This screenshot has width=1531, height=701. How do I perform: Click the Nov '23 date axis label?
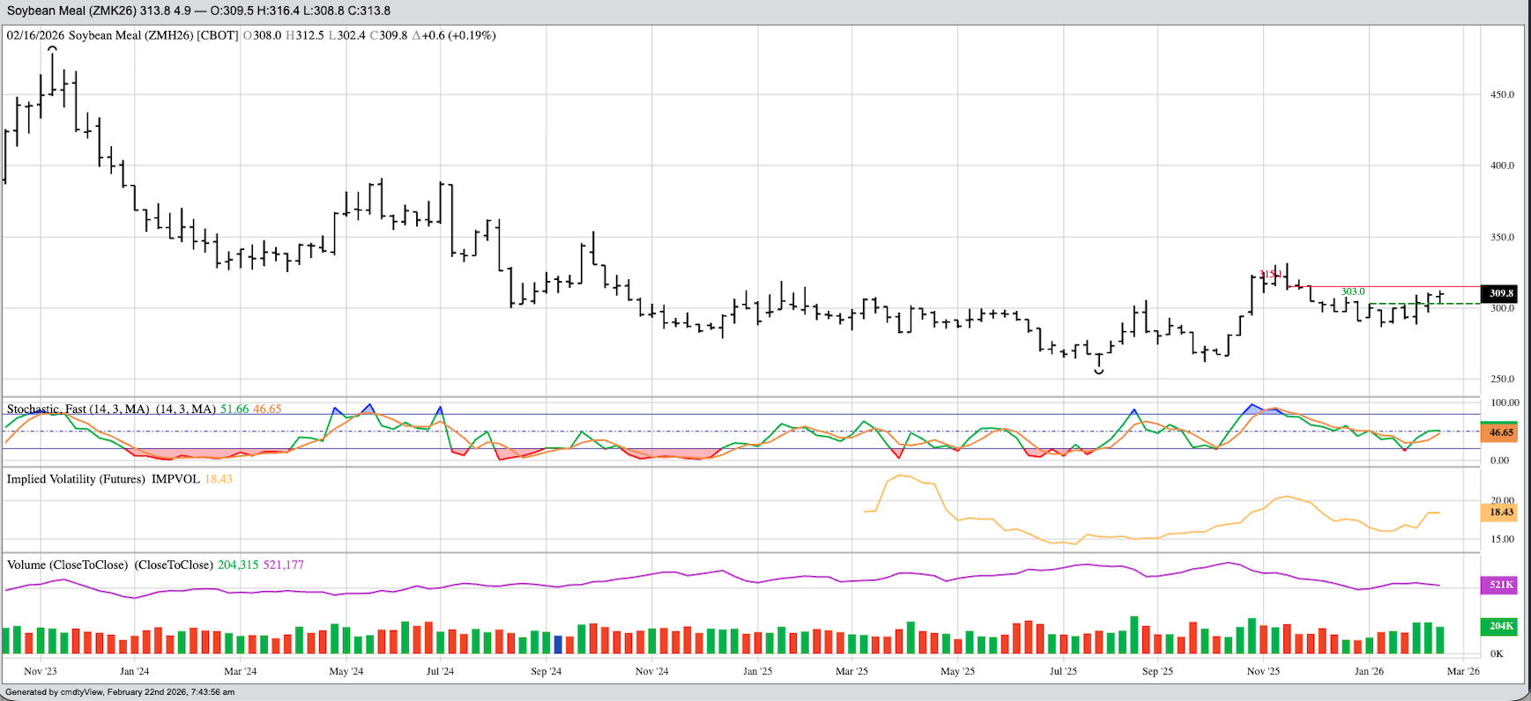[41, 671]
